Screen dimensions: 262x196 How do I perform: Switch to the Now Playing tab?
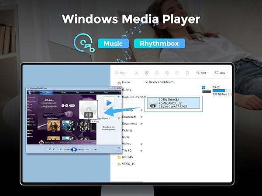[47, 92]
